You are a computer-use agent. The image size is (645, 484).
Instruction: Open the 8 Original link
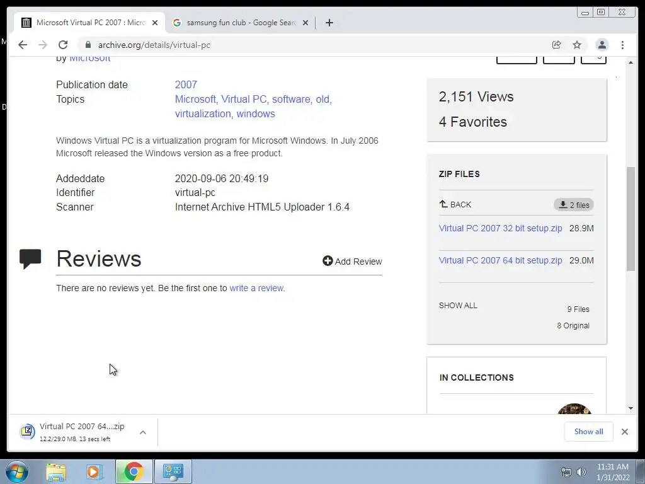point(573,326)
